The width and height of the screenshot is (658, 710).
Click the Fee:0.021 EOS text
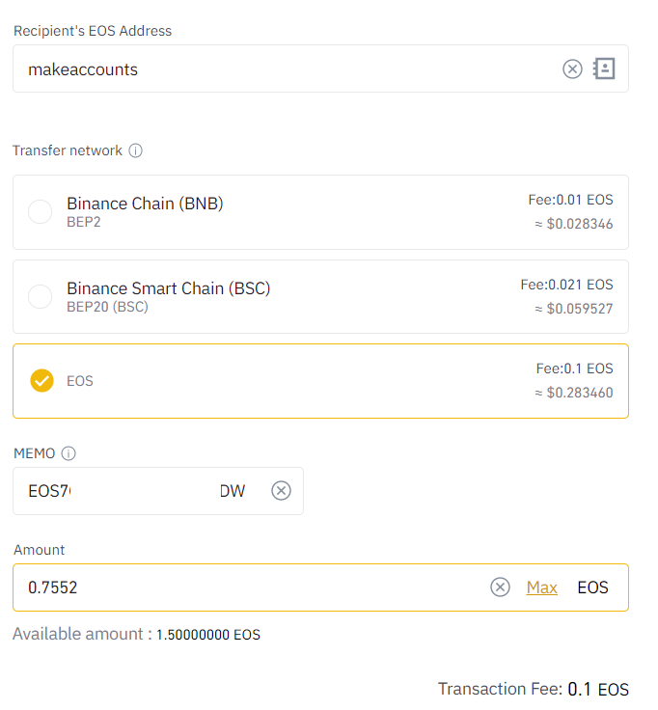tap(566, 285)
